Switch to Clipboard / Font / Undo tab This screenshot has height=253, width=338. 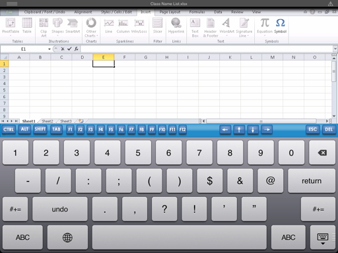[x=44, y=12]
